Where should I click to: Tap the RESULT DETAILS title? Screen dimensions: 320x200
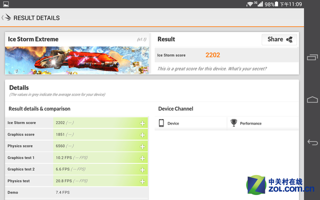point(36,18)
